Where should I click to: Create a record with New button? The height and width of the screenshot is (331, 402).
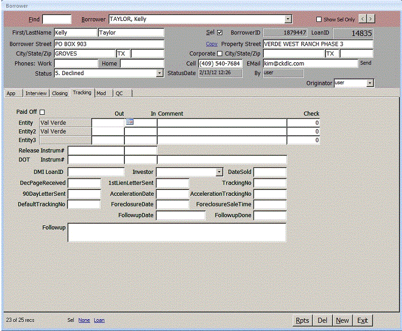point(342,320)
